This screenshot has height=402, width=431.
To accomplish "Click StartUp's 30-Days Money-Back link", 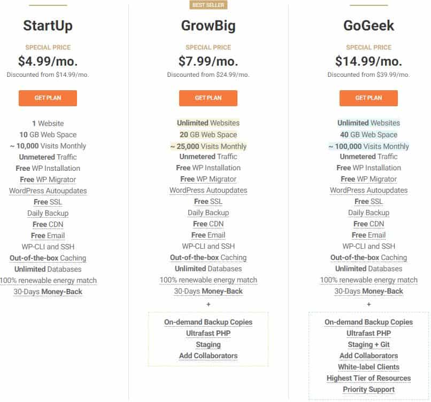I will coord(48,291).
